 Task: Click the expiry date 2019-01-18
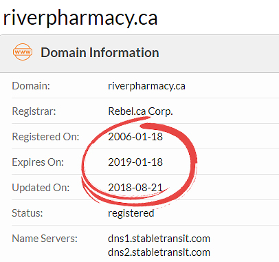coord(135,162)
